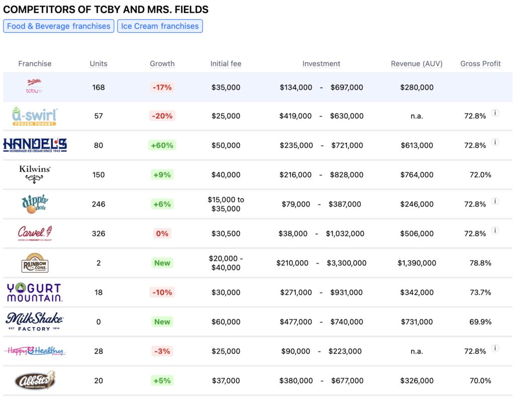Click the TCBY and Mrs. Fields logo
The height and width of the screenshot is (405, 515).
pos(35,86)
